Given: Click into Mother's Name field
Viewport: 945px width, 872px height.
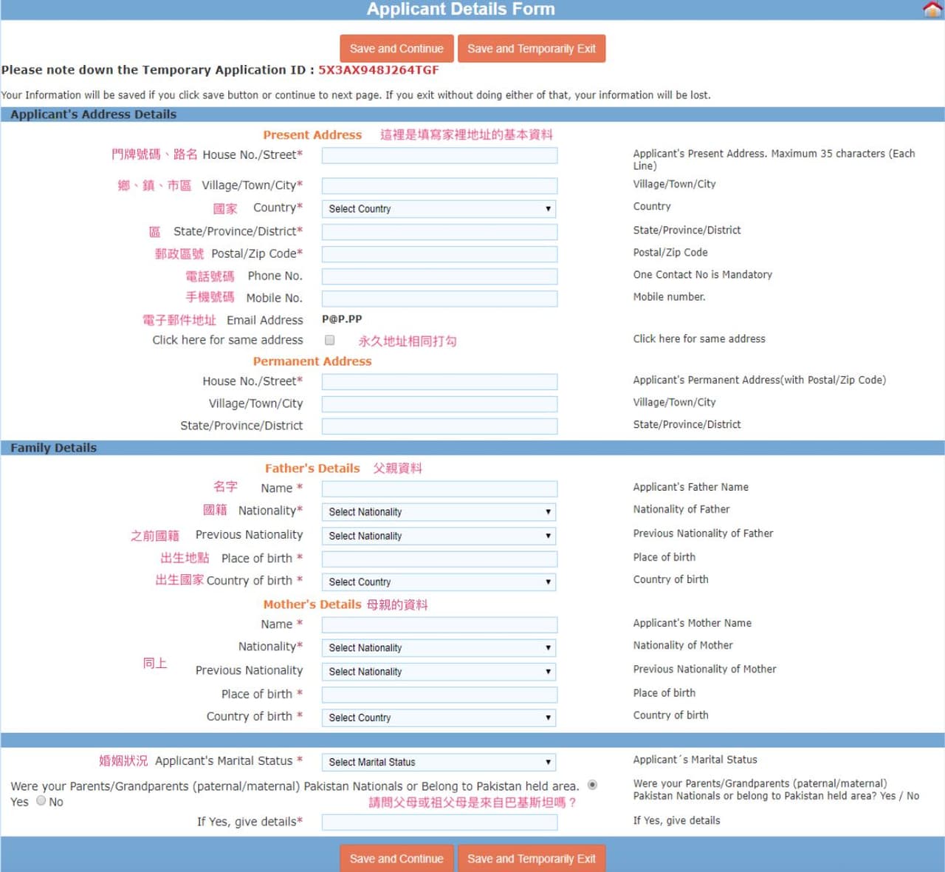Looking at the screenshot, I should pos(439,624).
